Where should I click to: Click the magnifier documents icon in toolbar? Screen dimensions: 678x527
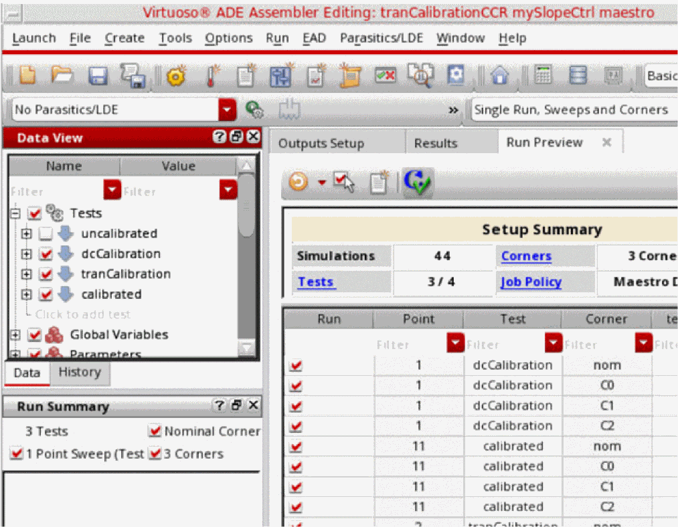(421, 76)
